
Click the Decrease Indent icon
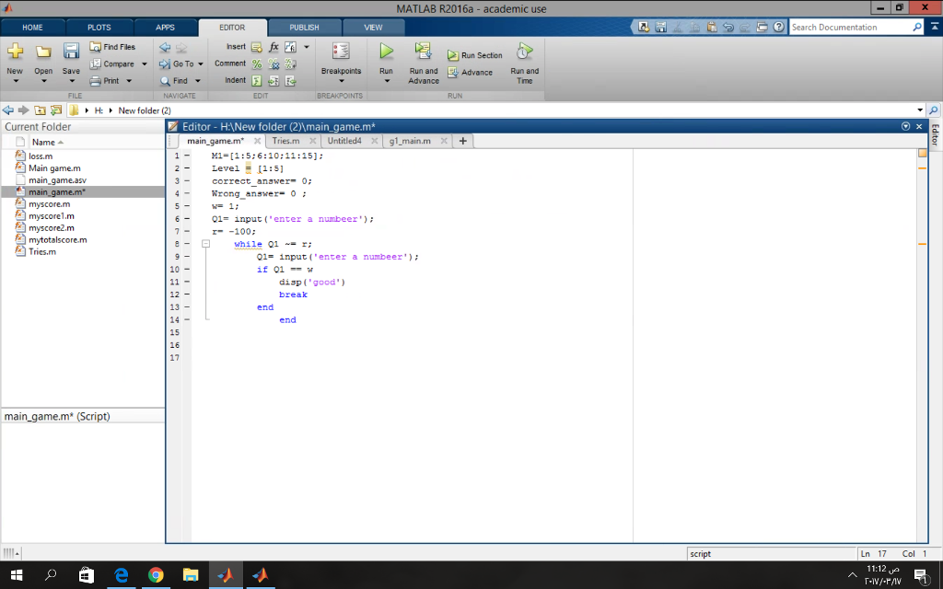point(290,81)
